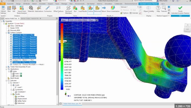
Task: Create a New analysis
Action: [9, 9]
